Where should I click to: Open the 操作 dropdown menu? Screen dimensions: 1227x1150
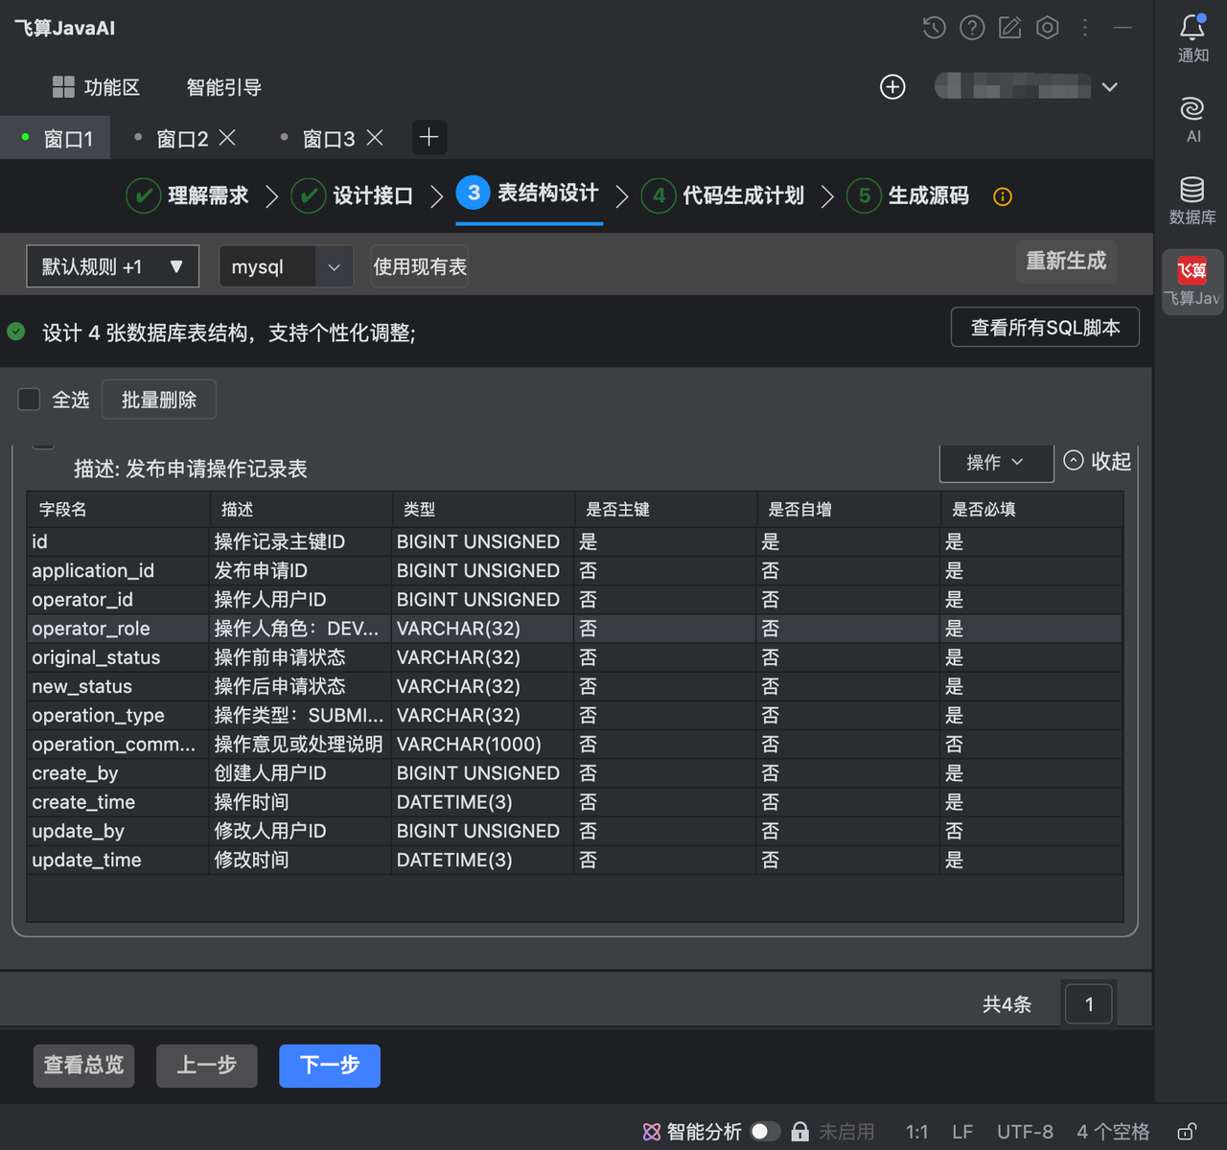tap(996, 463)
